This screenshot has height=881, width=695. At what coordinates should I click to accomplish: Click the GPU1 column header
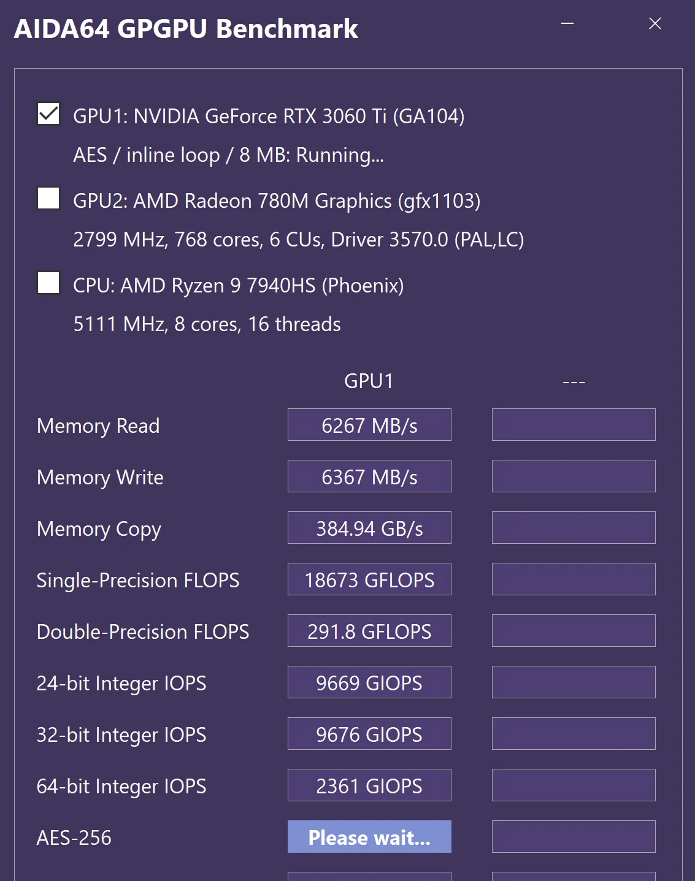[369, 381]
